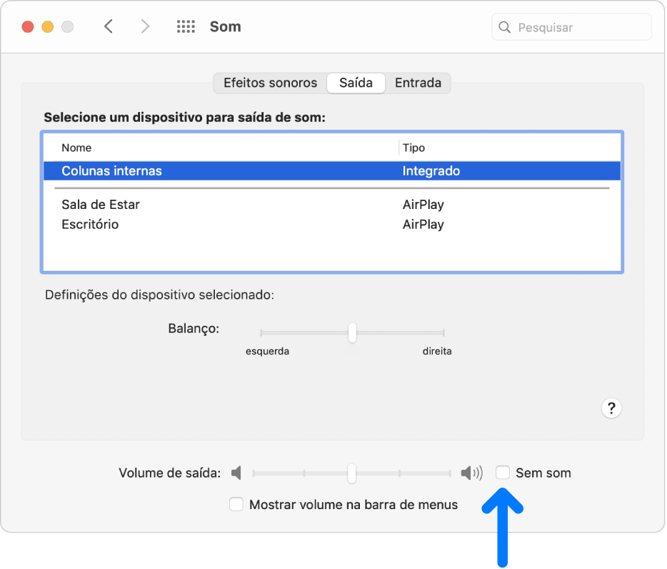Click the magnifying glass in the search field
The height and width of the screenshot is (569, 667).
click(504, 27)
